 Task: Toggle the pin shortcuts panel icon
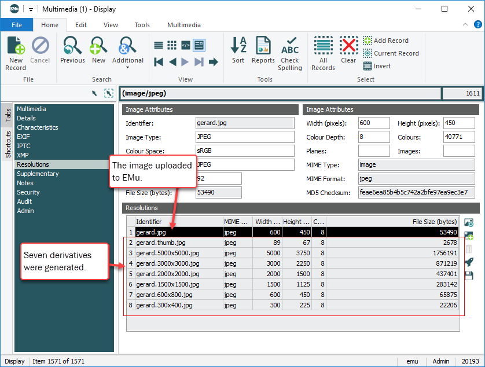pyautogui.click(x=108, y=93)
